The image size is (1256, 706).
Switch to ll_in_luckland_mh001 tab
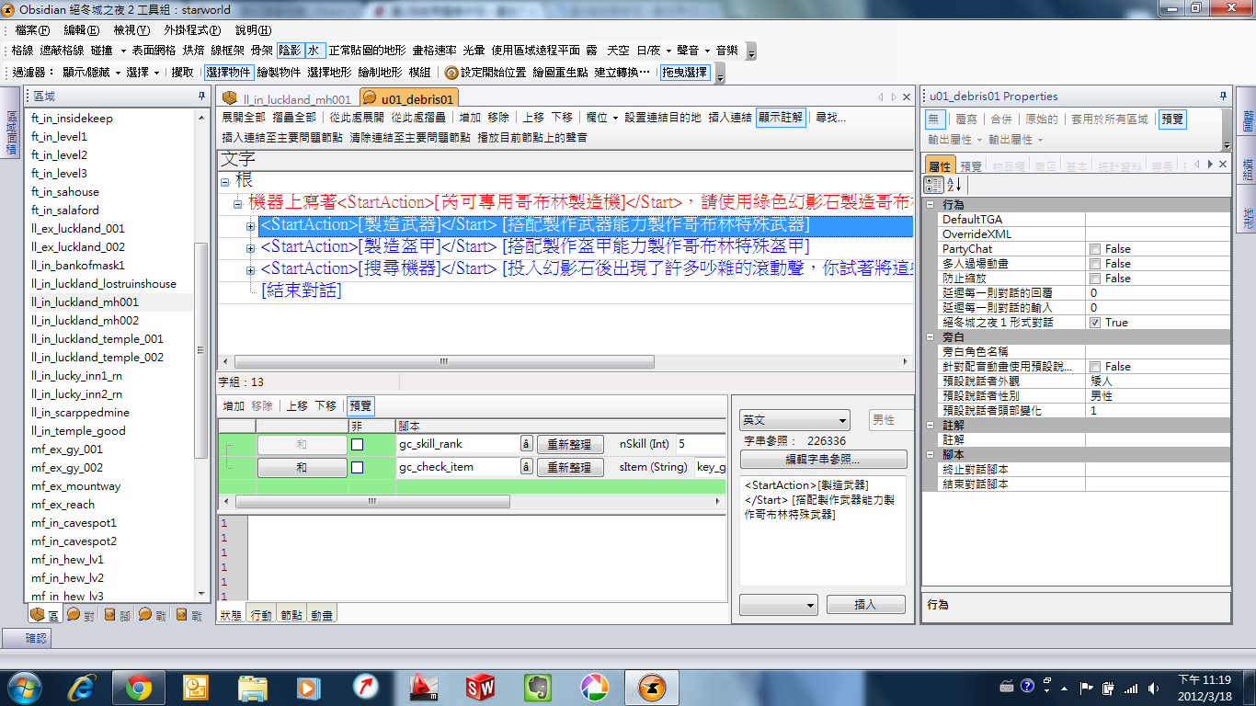tap(287, 98)
